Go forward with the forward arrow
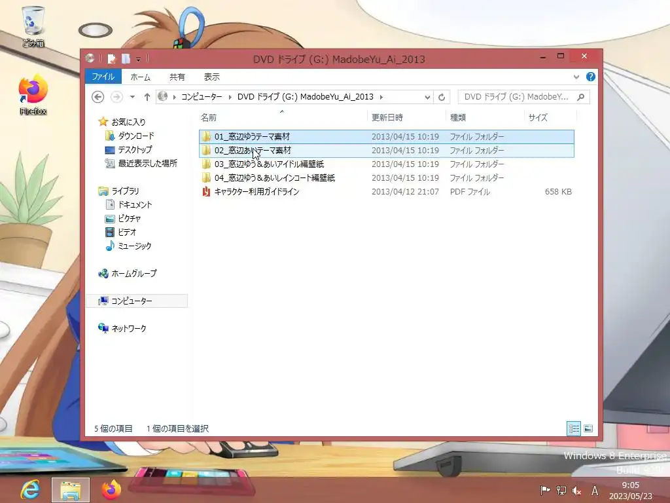The image size is (670, 503). pyautogui.click(x=116, y=97)
